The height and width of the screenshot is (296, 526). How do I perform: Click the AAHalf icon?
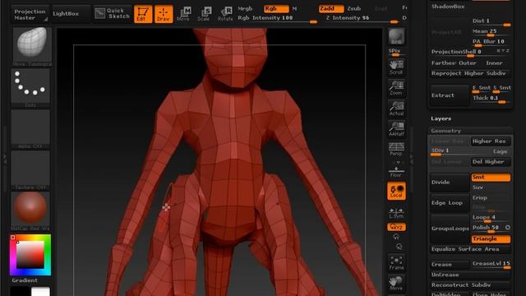(396, 129)
